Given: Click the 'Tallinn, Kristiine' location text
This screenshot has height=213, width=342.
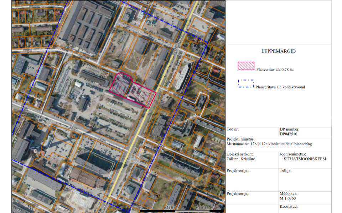Looking at the screenshot, I should pyautogui.click(x=240, y=159).
